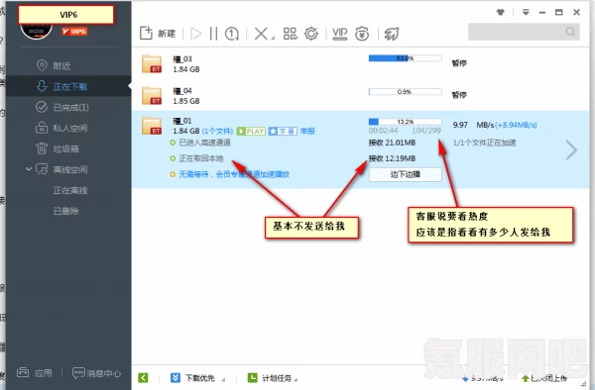The height and width of the screenshot is (390, 595).
Task: Click the green back arrow in bottom bar
Action: [x=143, y=377]
